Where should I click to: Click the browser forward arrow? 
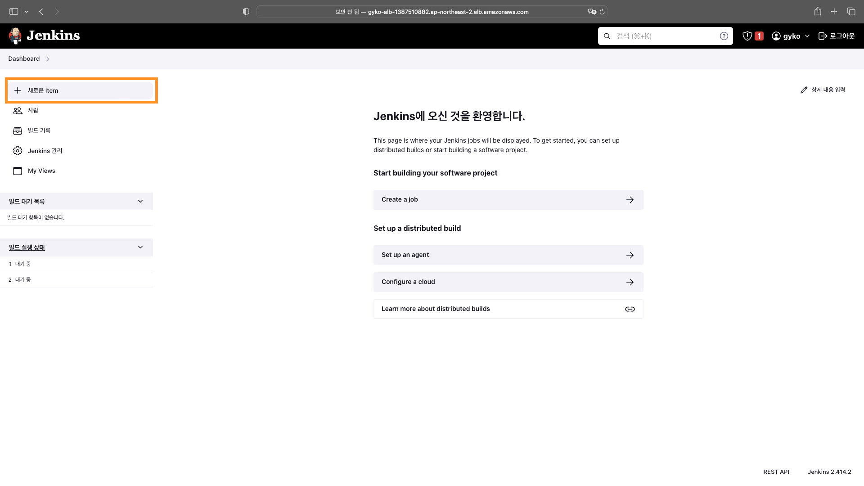[x=57, y=12]
